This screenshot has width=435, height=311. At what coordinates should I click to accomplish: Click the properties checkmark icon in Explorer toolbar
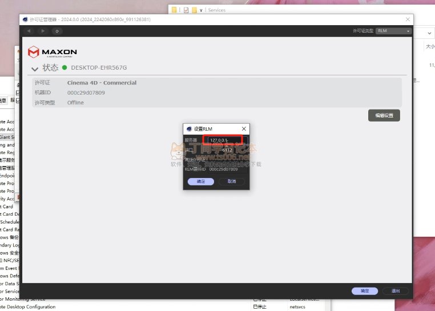[186, 10]
